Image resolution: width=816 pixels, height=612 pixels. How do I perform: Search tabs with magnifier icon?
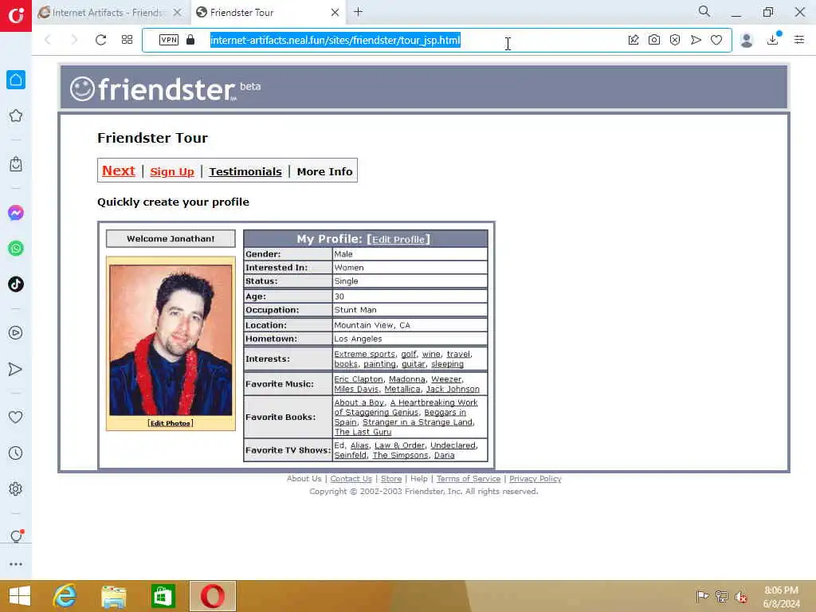pos(704,11)
